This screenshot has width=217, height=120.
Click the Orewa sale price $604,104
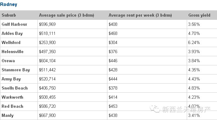click(x=47, y=61)
